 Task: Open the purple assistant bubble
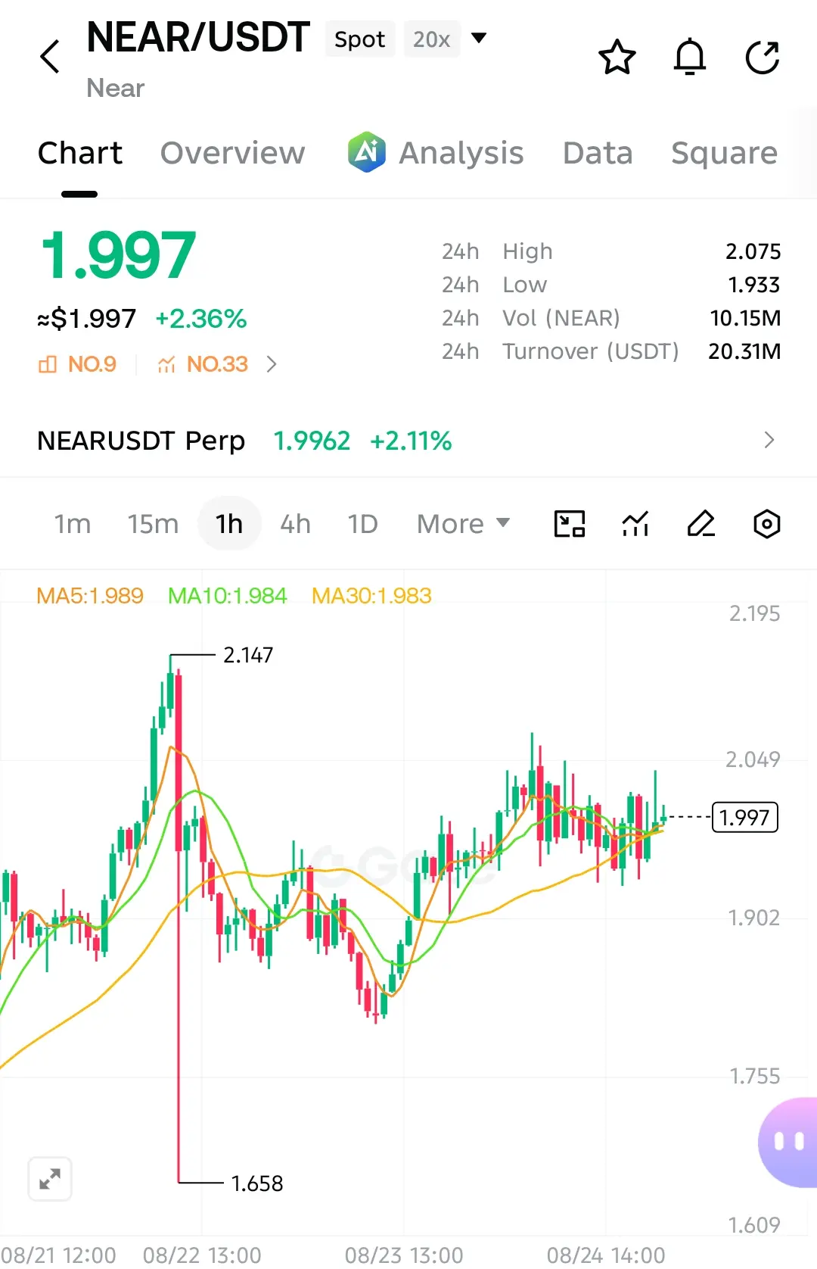tap(788, 1142)
